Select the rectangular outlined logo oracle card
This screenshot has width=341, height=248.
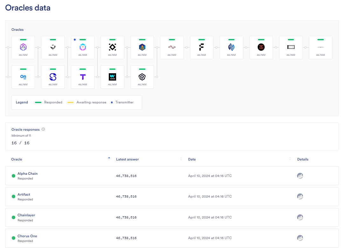[291, 48]
